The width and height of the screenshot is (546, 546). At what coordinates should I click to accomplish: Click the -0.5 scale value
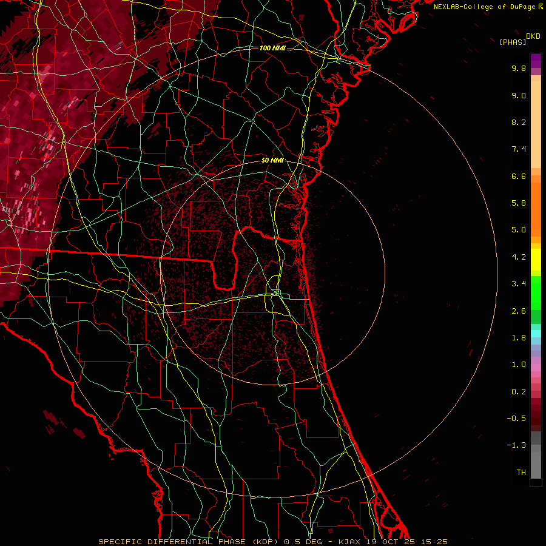(516, 419)
